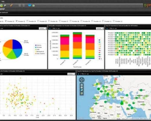Enable the Provider 07 checkbox
151x121 pixels.
coord(60,21)
